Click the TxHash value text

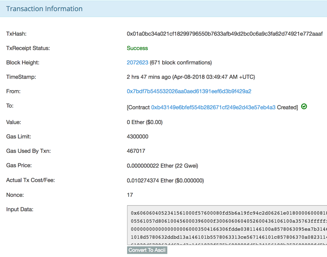pos(224,34)
